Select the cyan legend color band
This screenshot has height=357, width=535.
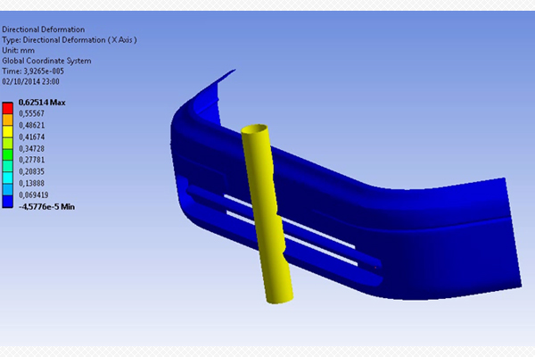9,177
